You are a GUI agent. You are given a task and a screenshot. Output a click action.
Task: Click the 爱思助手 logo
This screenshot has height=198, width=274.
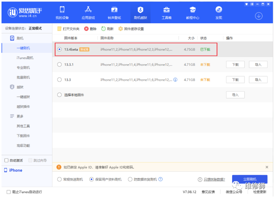(25, 12)
